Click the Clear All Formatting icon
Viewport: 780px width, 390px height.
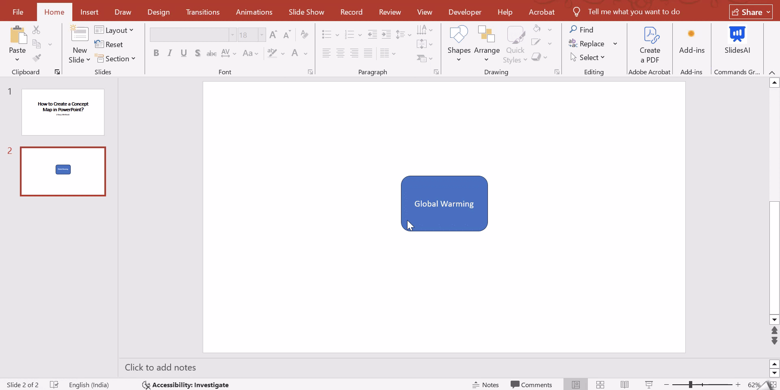click(304, 34)
